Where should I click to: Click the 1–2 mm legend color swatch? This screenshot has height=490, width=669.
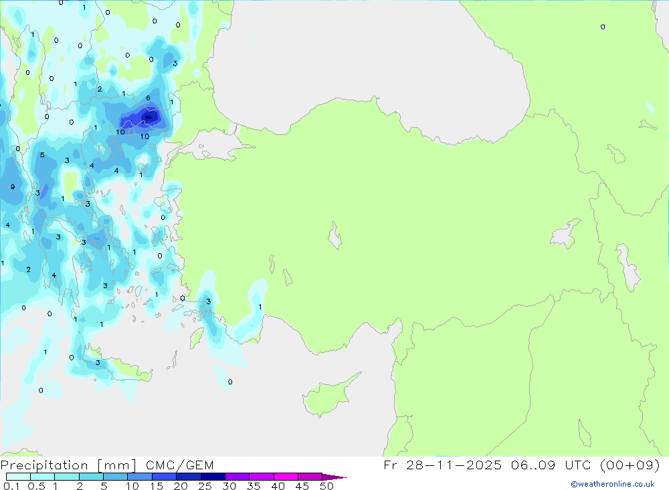[67, 477]
